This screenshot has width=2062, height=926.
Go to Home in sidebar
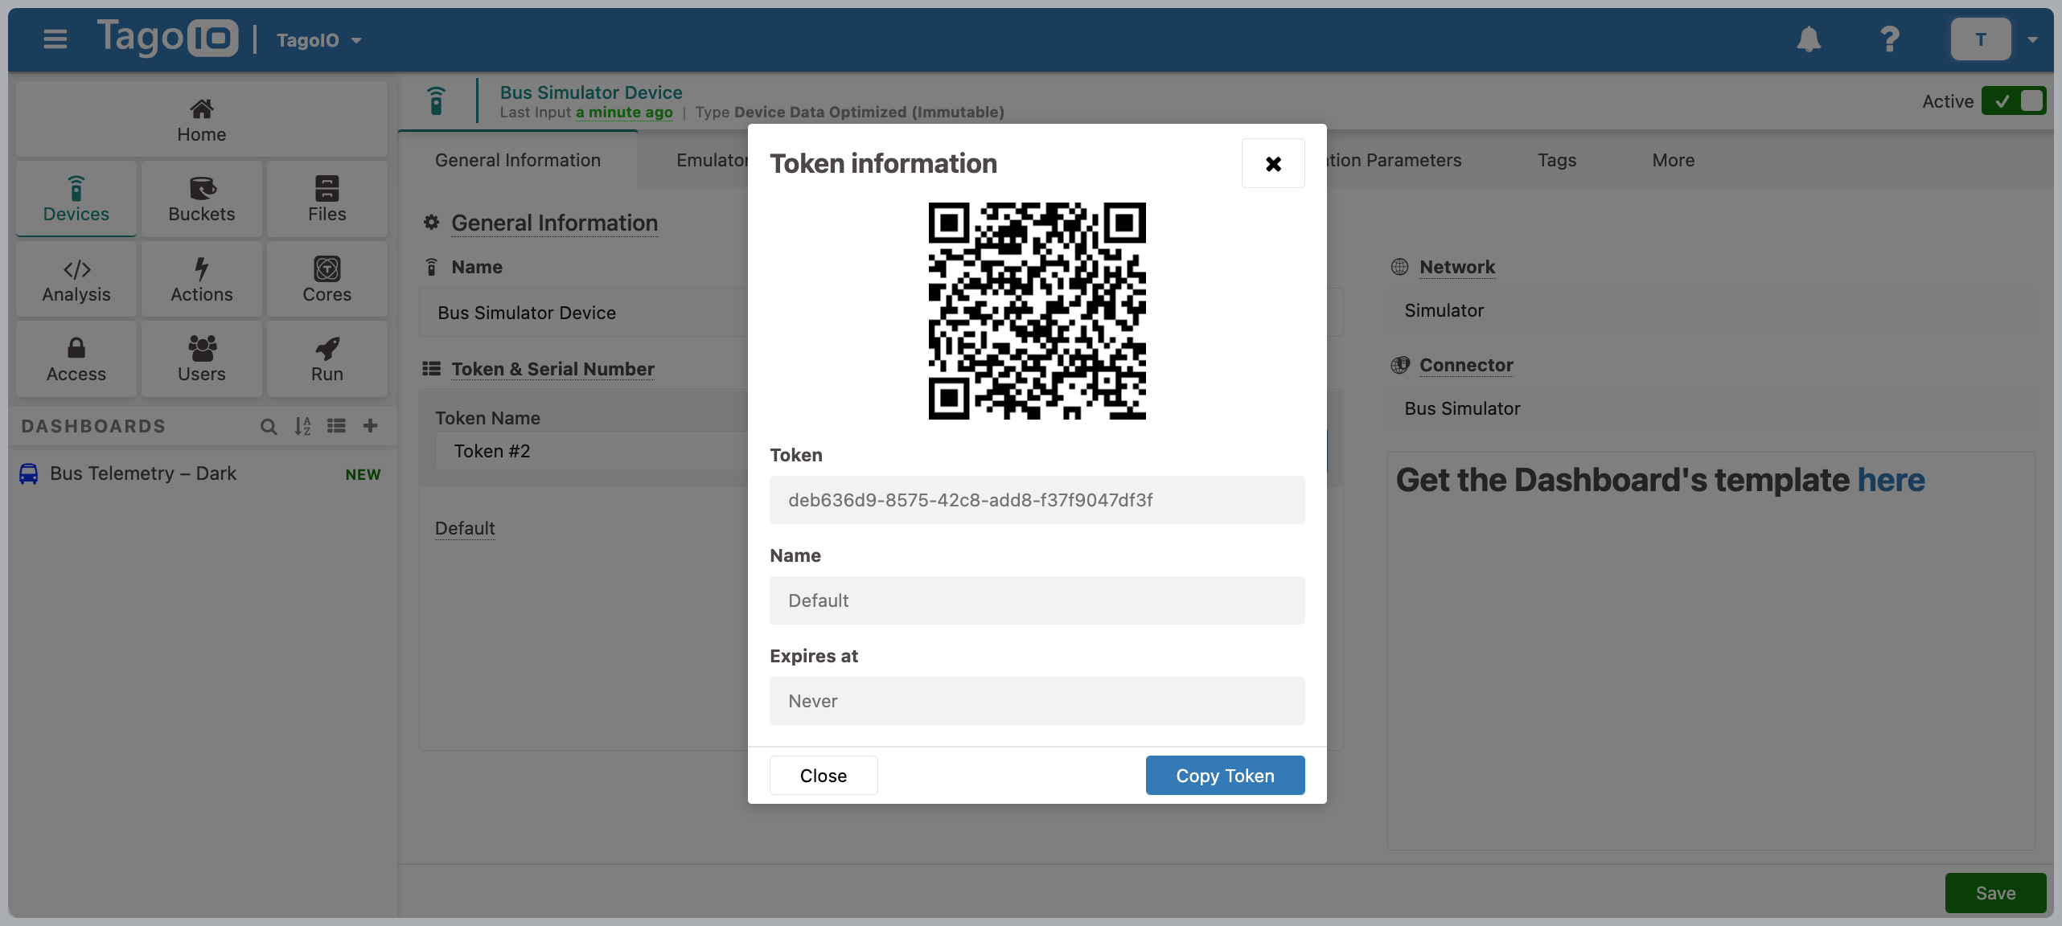click(201, 119)
